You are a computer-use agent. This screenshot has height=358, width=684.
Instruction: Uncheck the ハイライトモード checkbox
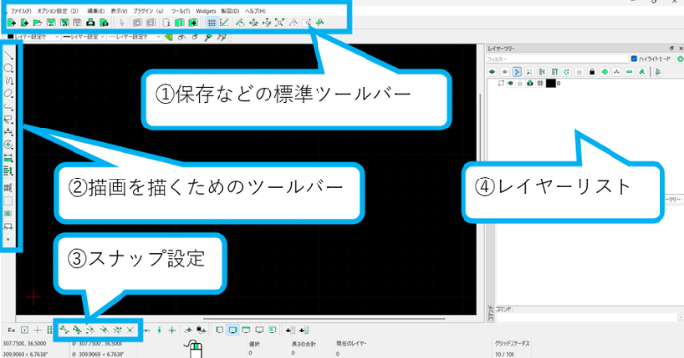[634, 59]
